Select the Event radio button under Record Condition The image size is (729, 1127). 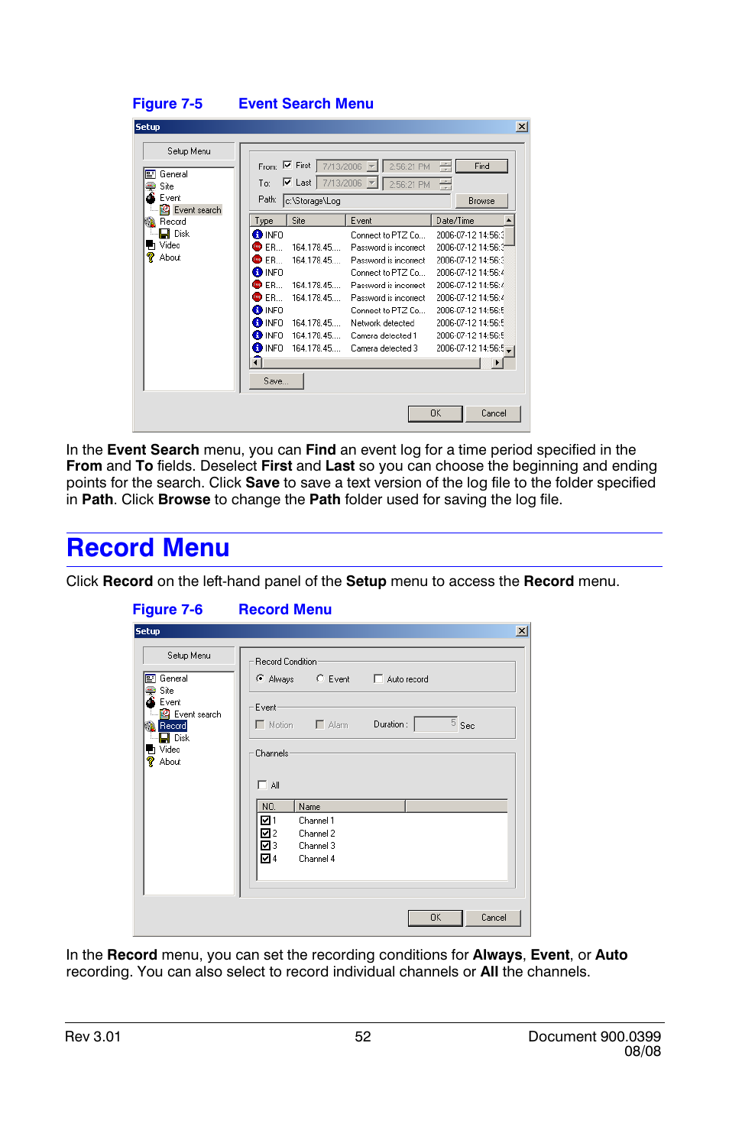tap(320, 678)
